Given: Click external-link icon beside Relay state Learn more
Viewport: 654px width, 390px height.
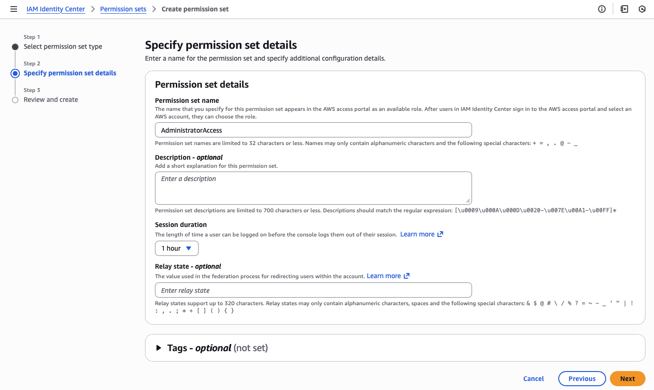Looking at the screenshot, I should coord(407,275).
